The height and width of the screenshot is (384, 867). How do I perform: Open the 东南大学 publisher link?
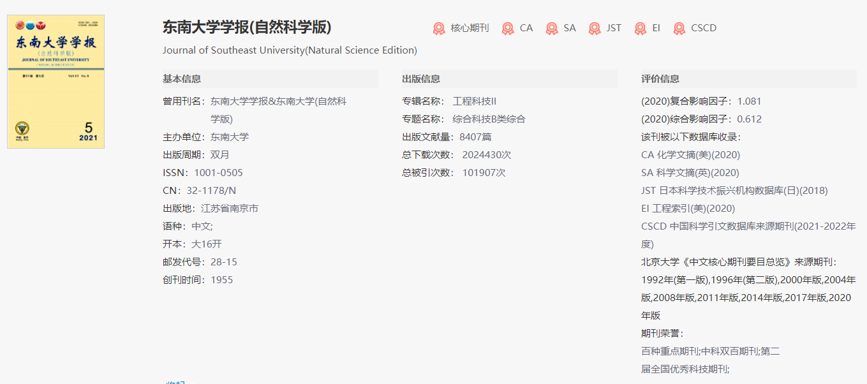[x=230, y=137]
